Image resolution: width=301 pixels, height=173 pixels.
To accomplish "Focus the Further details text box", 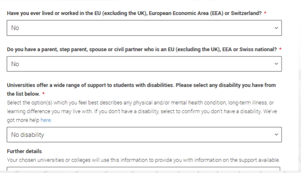I will [143, 169].
